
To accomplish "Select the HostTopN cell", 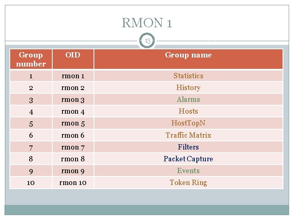I will point(188,123).
